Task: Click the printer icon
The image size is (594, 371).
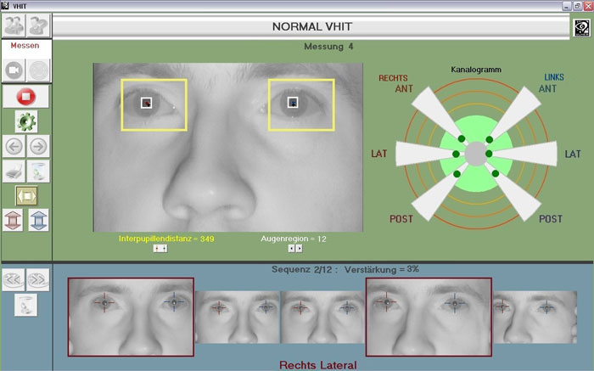Action: coord(14,171)
